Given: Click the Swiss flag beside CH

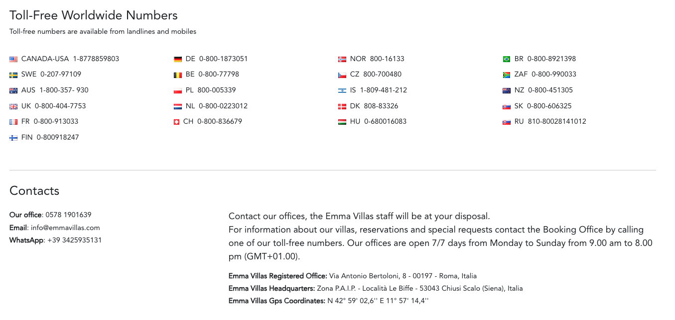Looking at the screenshot, I should point(176,122).
